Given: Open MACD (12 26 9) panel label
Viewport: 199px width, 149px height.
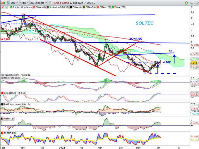Looking at the screenshot, I should click(x=12, y=78).
